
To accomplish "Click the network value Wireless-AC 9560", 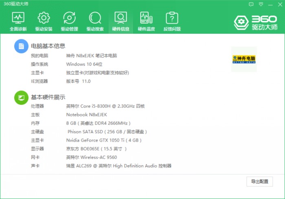I will pos(91,157).
